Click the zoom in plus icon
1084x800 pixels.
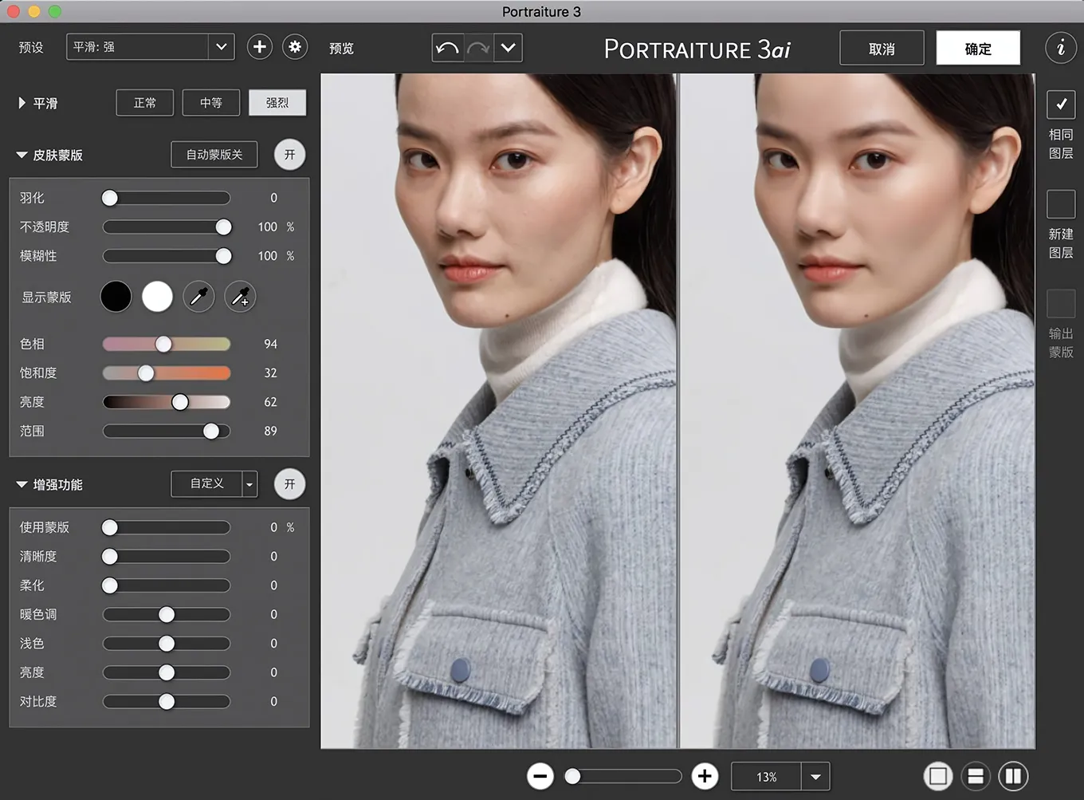[705, 776]
